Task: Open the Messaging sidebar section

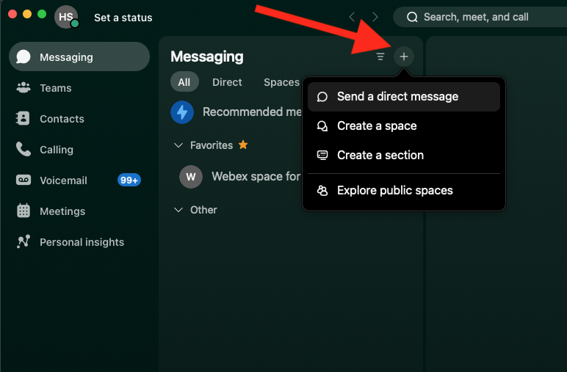Action: coord(79,57)
